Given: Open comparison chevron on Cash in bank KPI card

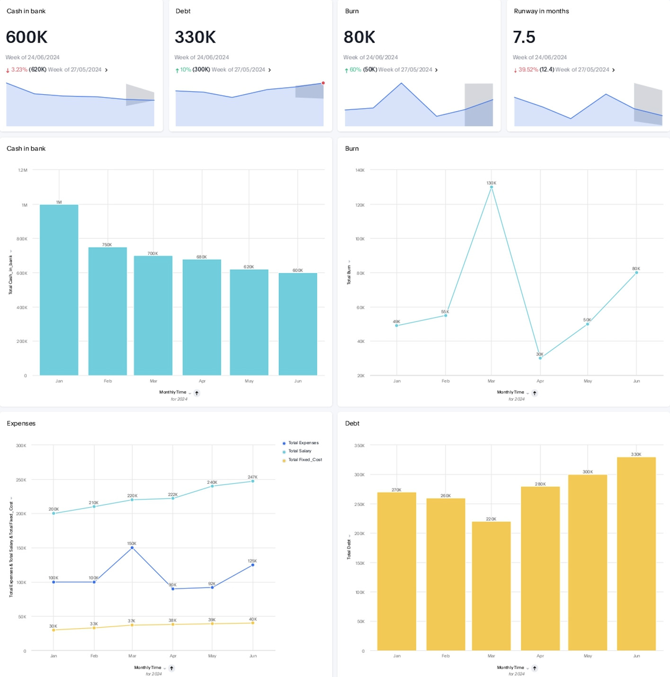Looking at the screenshot, I should (106, 70).
